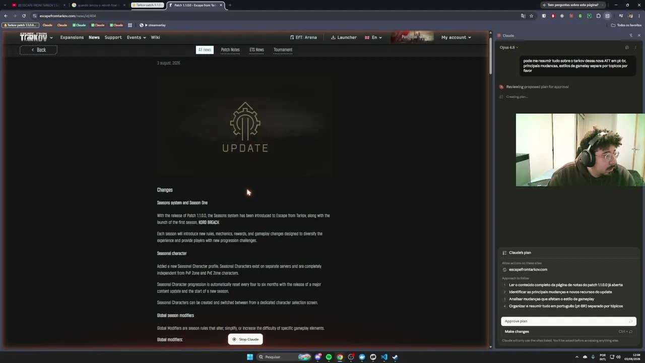Open the En language dropdown
The width and height of the screenshot is (645, 363).
373,37
